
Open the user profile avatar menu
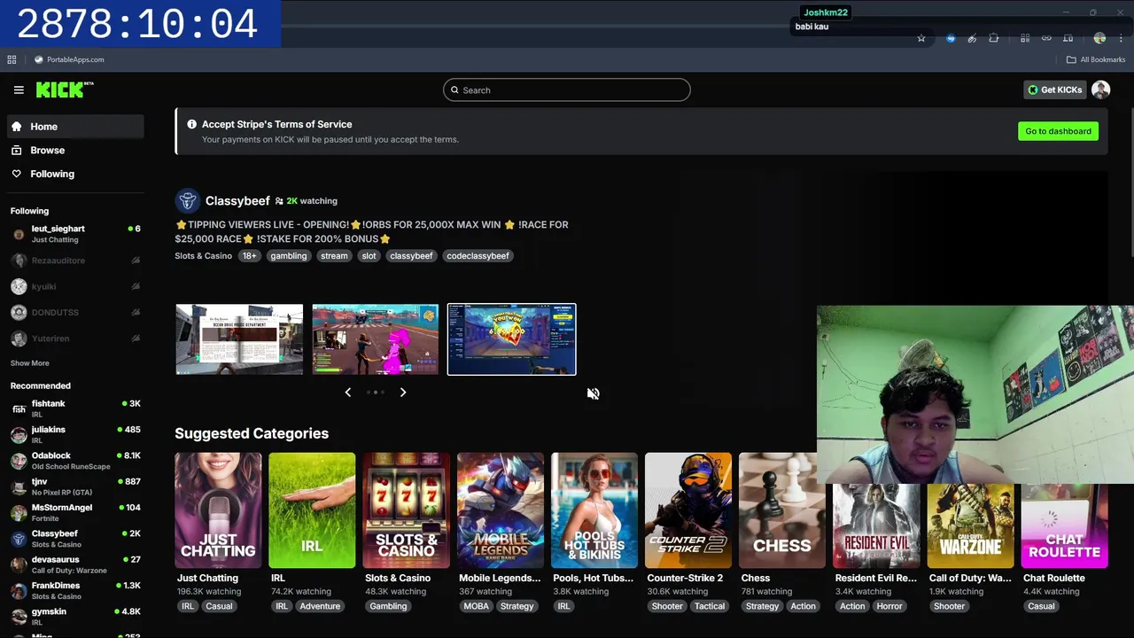pos(1101,89)
